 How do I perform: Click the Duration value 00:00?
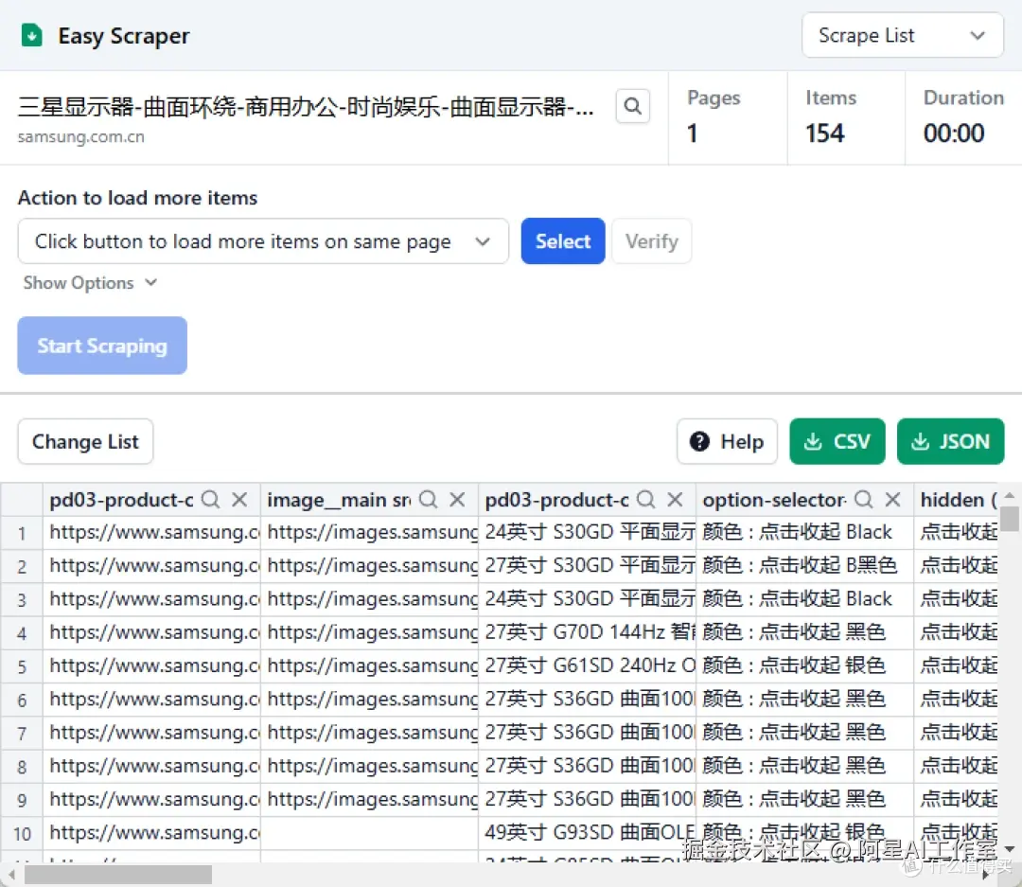click(954, 133)
